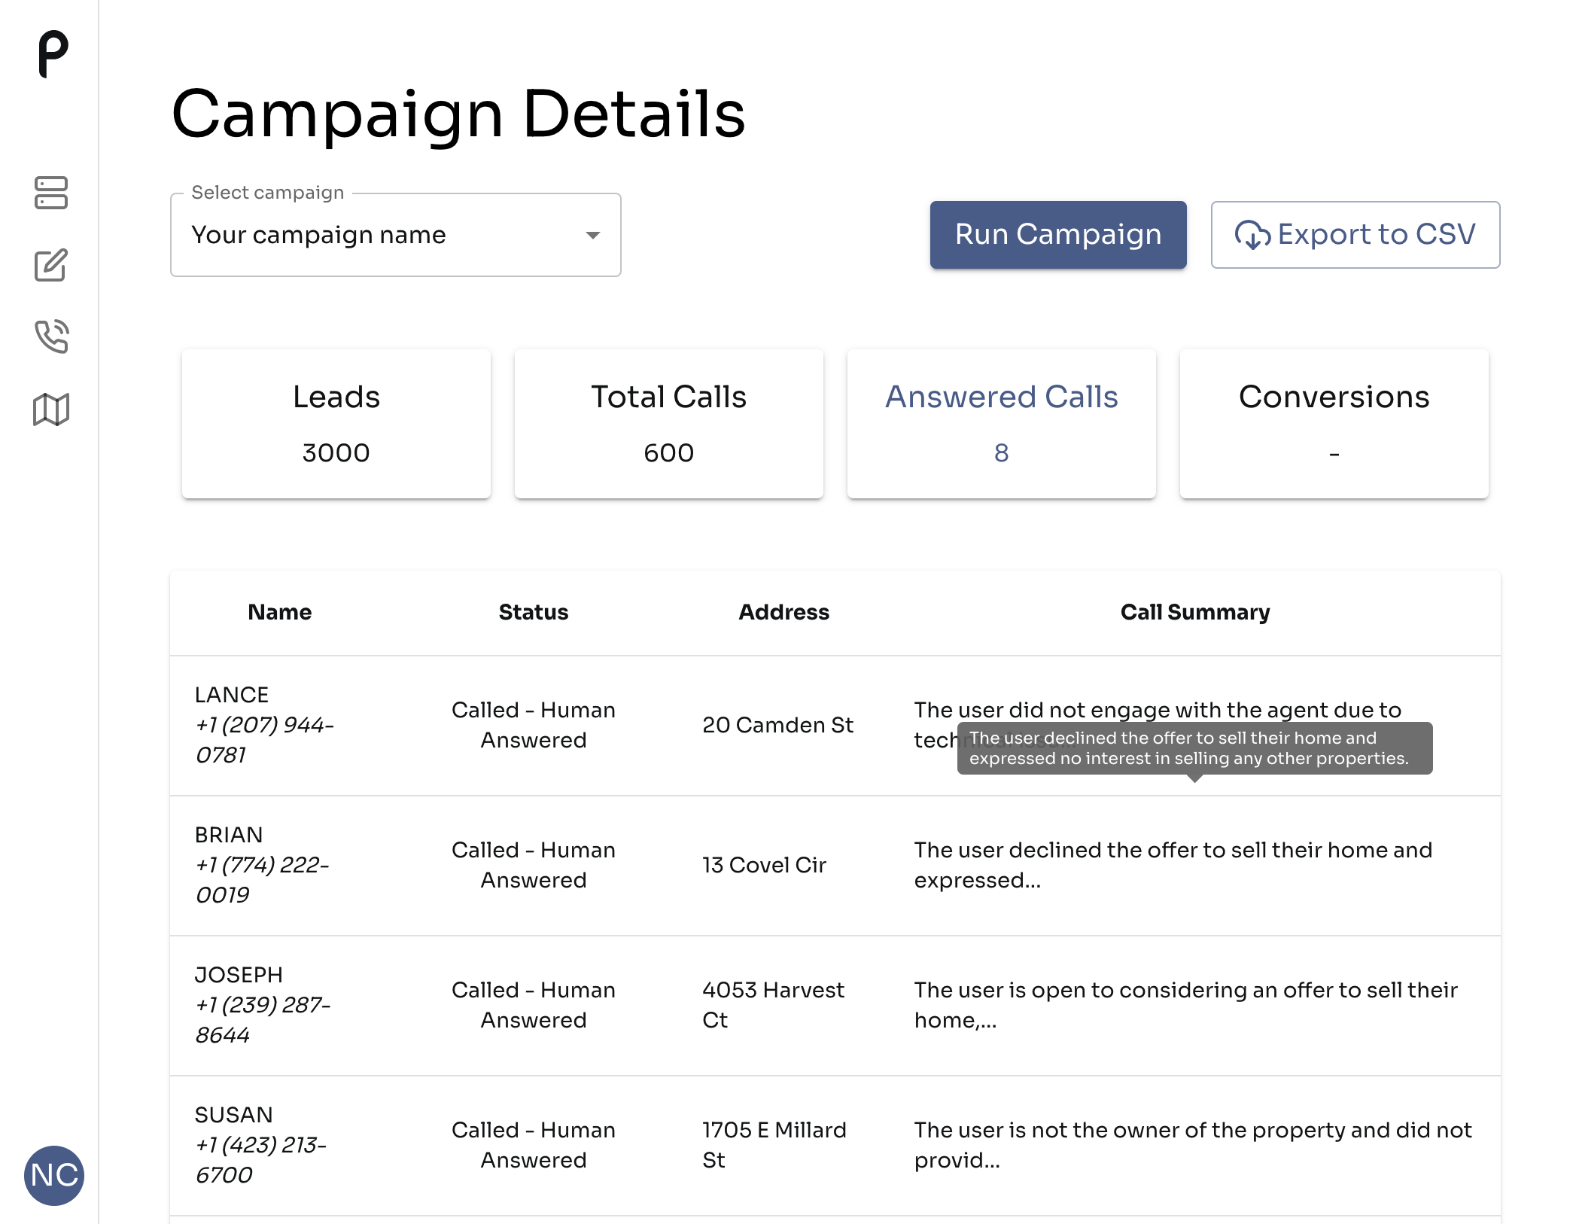The width and height of the screenshot is (1573, 1224).
Task: Click the address 4053 Harvest Ct
Action: click(x=774, y=1005)
